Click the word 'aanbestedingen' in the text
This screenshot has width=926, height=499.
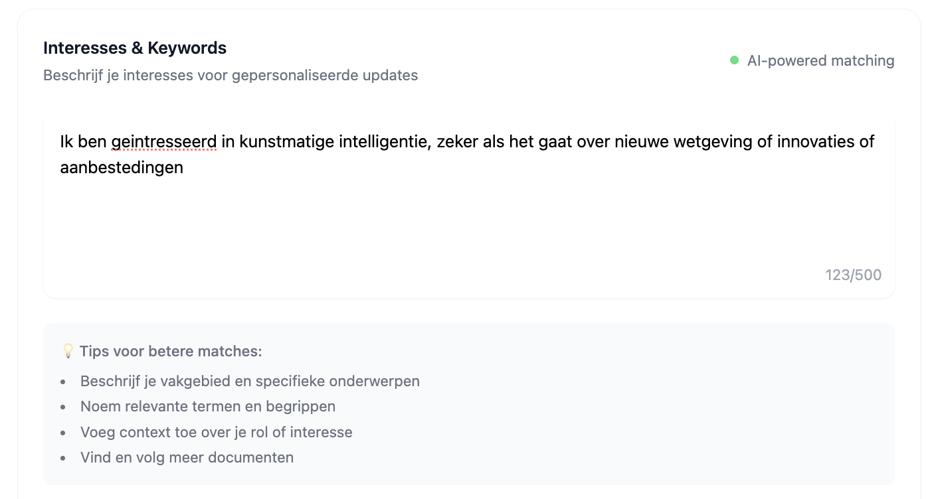[x=121, y=167]
